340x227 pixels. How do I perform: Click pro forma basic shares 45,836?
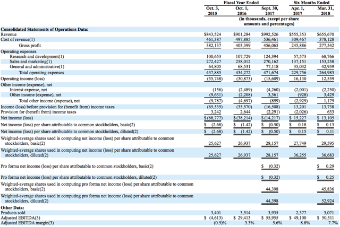point(328,189)
